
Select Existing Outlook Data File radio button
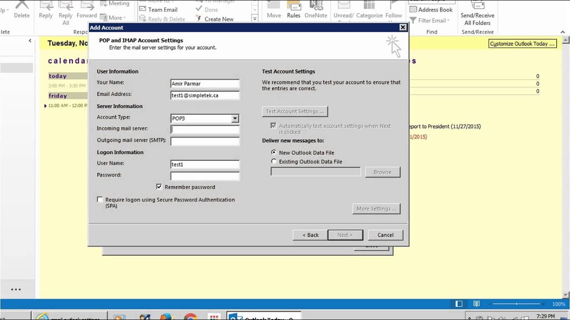pyautogui.click(x=273, y=161)
